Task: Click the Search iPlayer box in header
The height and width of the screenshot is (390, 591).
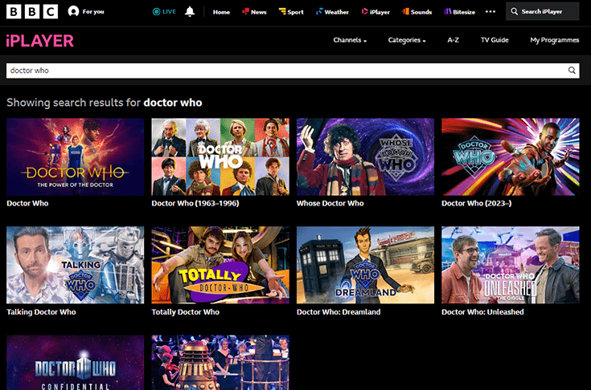Action: point(543,11)
